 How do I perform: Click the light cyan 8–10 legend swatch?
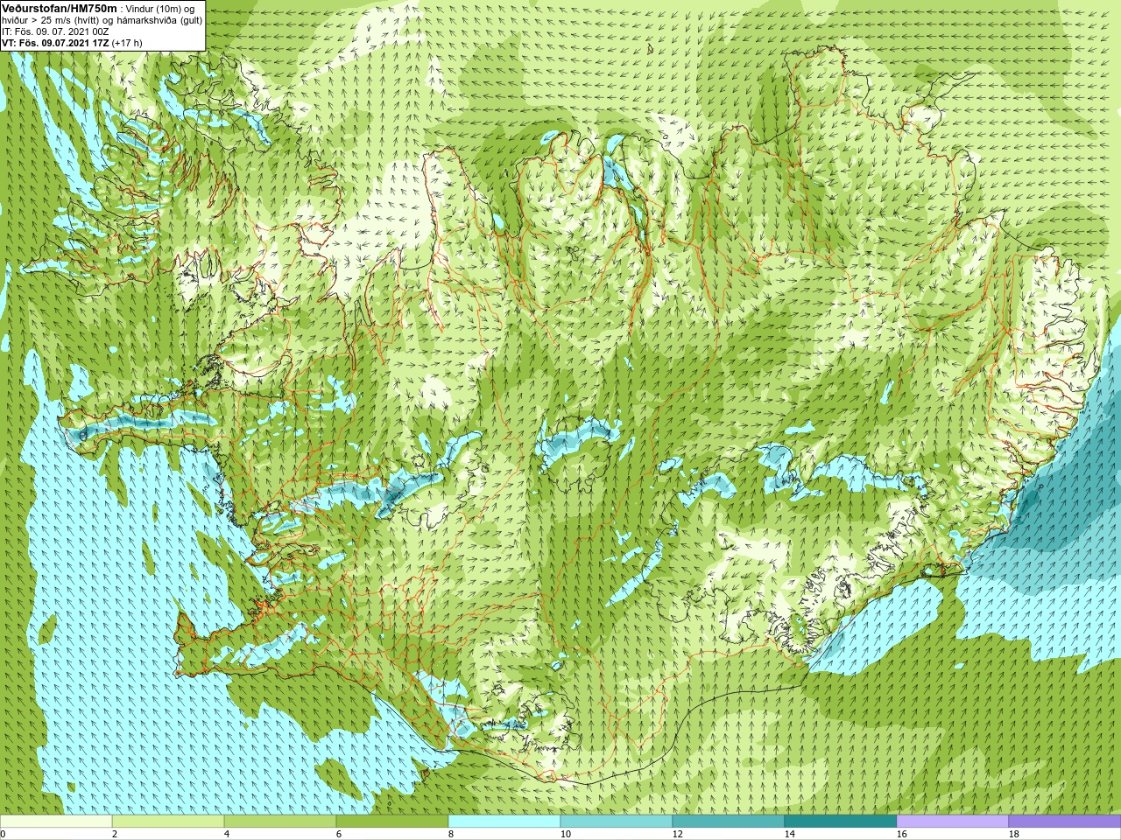pyautogui.click(x=504, y=822)
